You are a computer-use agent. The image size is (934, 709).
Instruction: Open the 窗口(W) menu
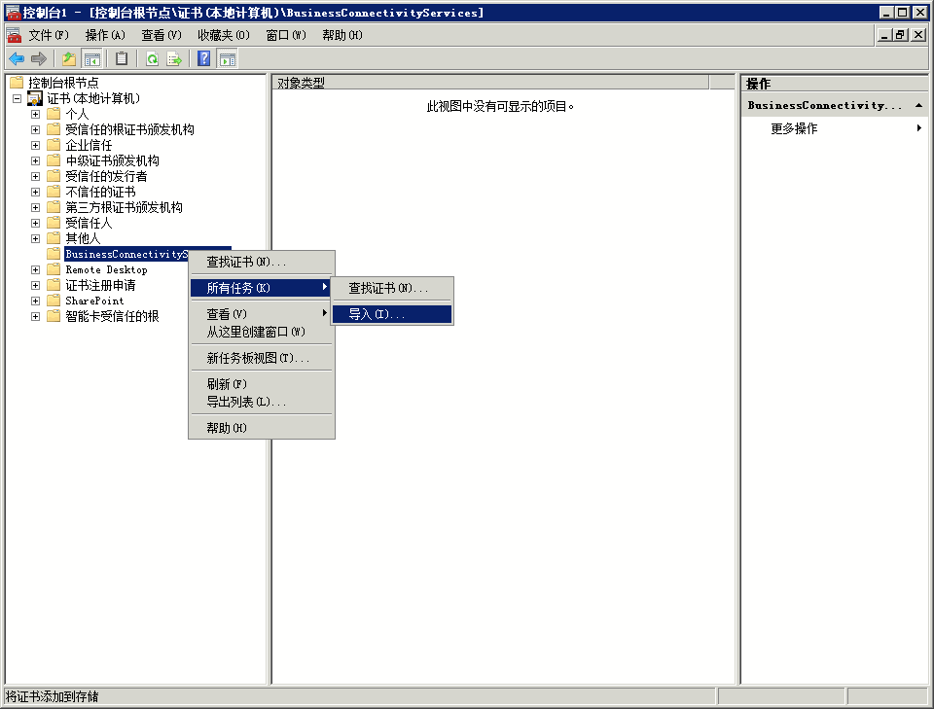286,36
